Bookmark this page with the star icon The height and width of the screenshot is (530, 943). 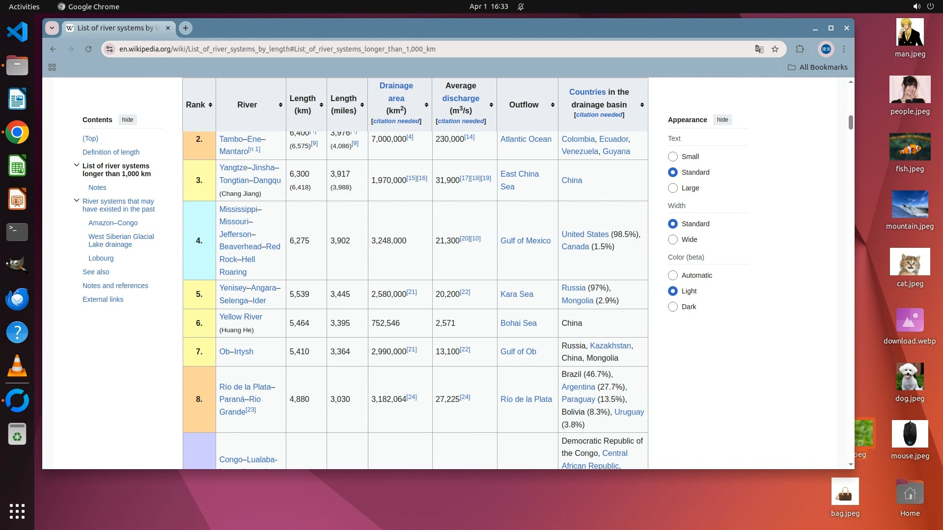click(775, 49)
